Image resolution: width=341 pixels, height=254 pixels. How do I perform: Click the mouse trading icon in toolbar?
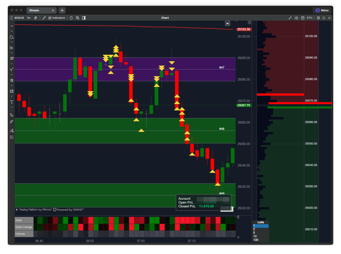(x=71, y=18)
